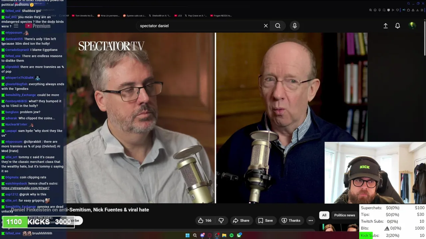Click the video title 'Daniel Finkelstein on anti-Semitism'
Viewport: 426px width, 239px height.
point(80,210)
